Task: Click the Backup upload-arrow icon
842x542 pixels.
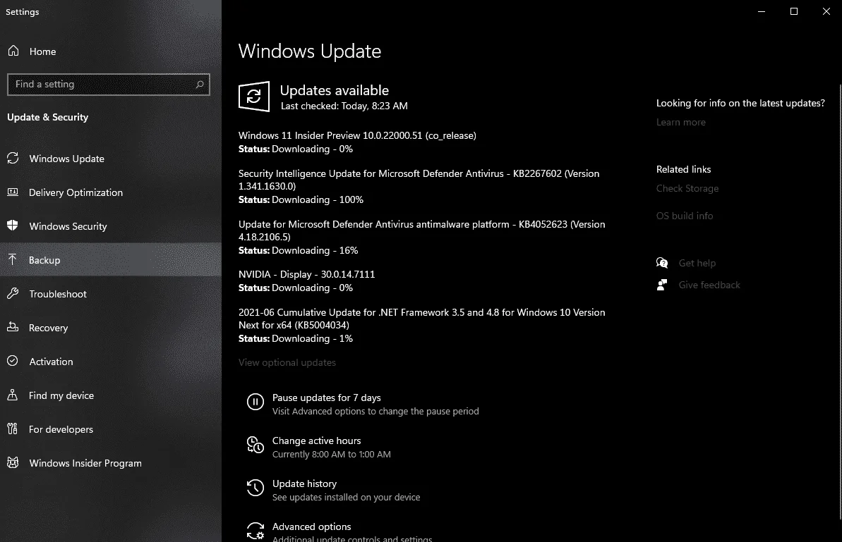Action: 13,259
